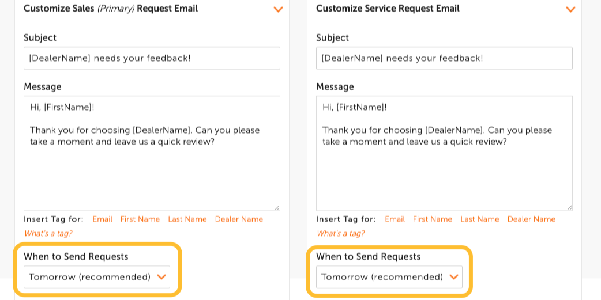Image resolution: width=601 pixels, height=300 pixels.
Task: Grab the Sales Message textarea resize handle
Action: (277, 207)
